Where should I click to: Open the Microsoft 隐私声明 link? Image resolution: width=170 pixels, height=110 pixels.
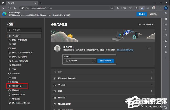pos(125,50)
